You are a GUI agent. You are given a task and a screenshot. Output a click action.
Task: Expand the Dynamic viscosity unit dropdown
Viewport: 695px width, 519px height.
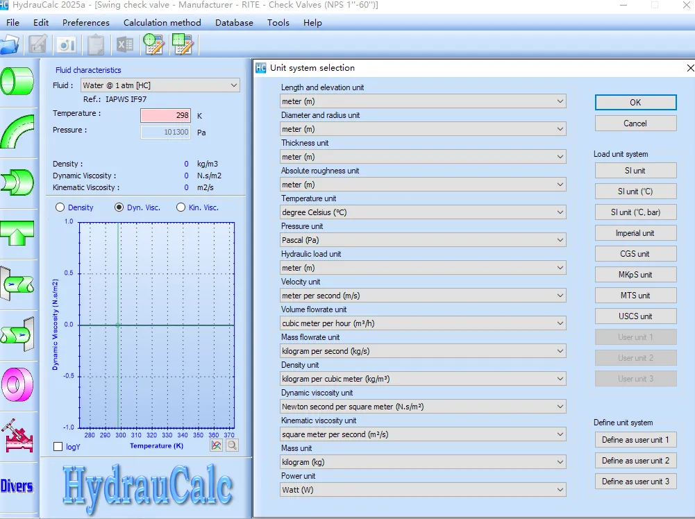tap(423, 407)
